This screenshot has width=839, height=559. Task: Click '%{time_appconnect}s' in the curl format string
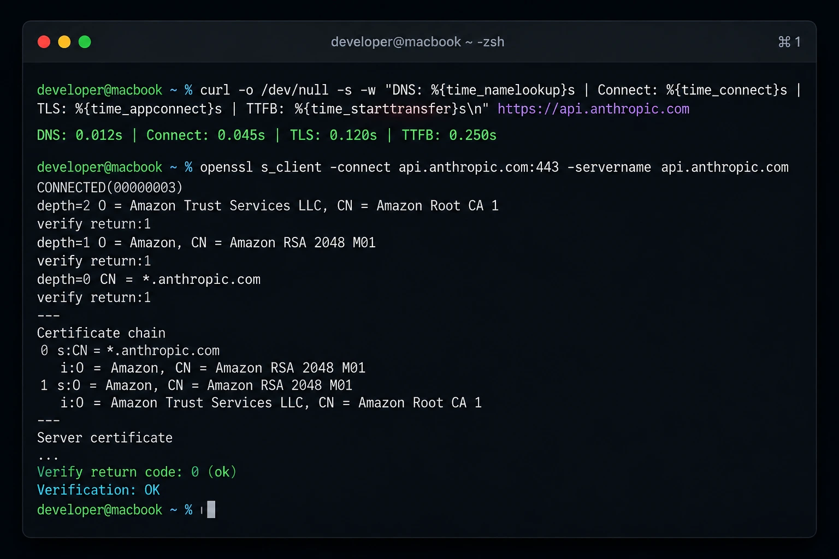149,109
